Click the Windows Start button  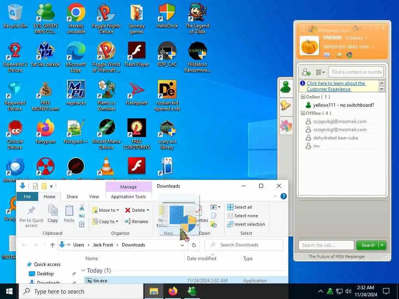[x=9, y=291]
